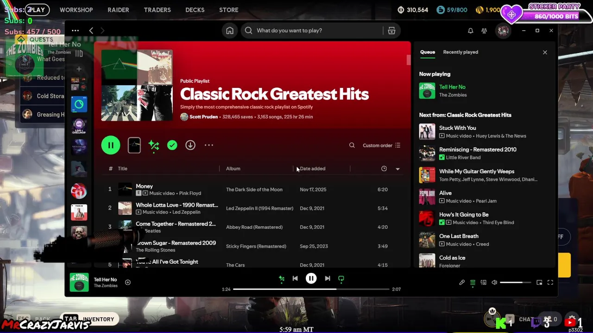Image resolution: width=593 pixels, height=333 pixels.
Task: Switch to the Recently played tab
Action: point(461,52)
